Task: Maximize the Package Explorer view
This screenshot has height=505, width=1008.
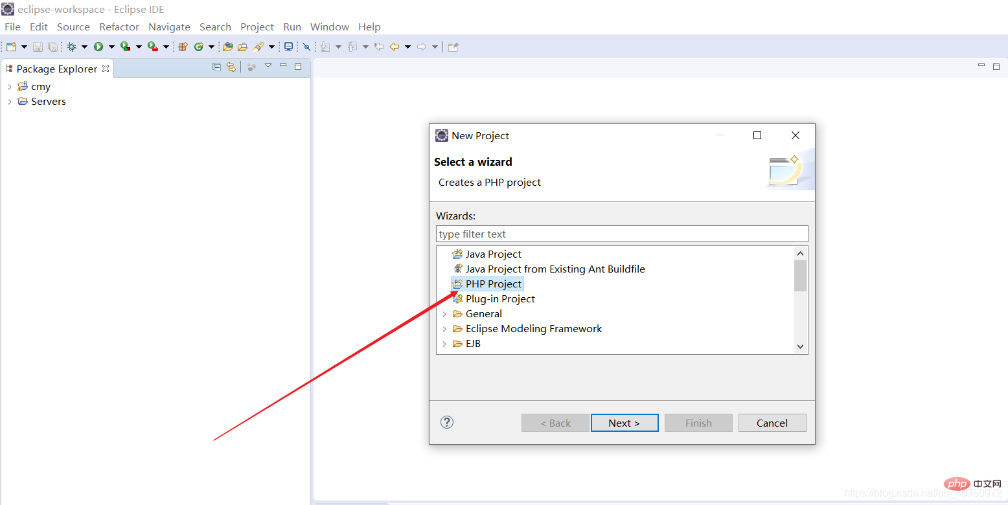Action: click(x=298, y=66)
